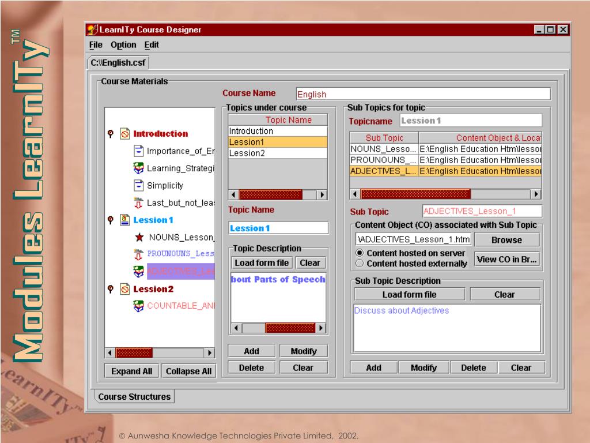Click Clear button under Sub Topic Description

(x=505, y=295)
